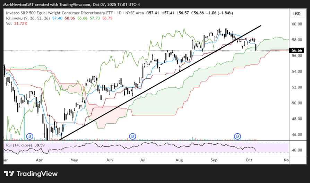
Task: Click the RSI value 38.59
Action: [40, 145]
